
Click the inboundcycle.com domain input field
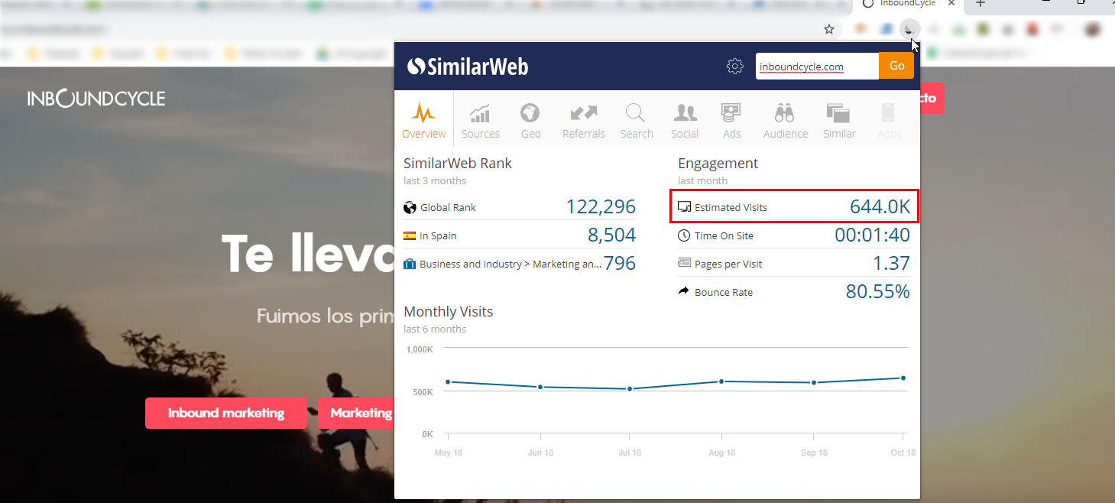816,67
